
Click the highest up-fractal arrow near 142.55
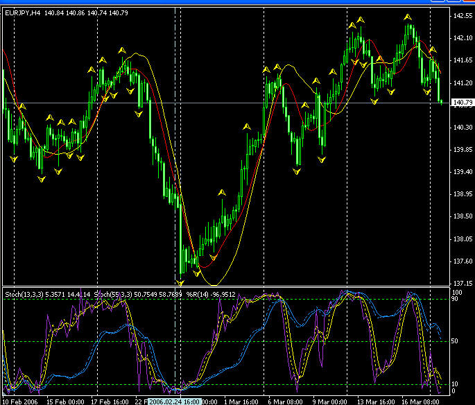[x=408, y=16]
